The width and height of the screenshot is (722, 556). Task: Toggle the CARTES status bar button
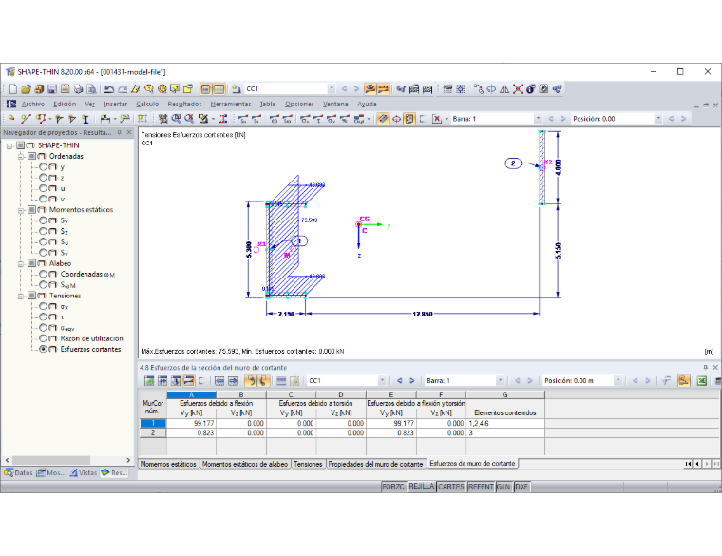pyautogui.click(x=451, y=487)
